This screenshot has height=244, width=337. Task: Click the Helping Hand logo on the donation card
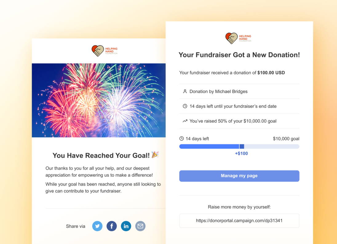pyautogui.click(x=238, y=38)
